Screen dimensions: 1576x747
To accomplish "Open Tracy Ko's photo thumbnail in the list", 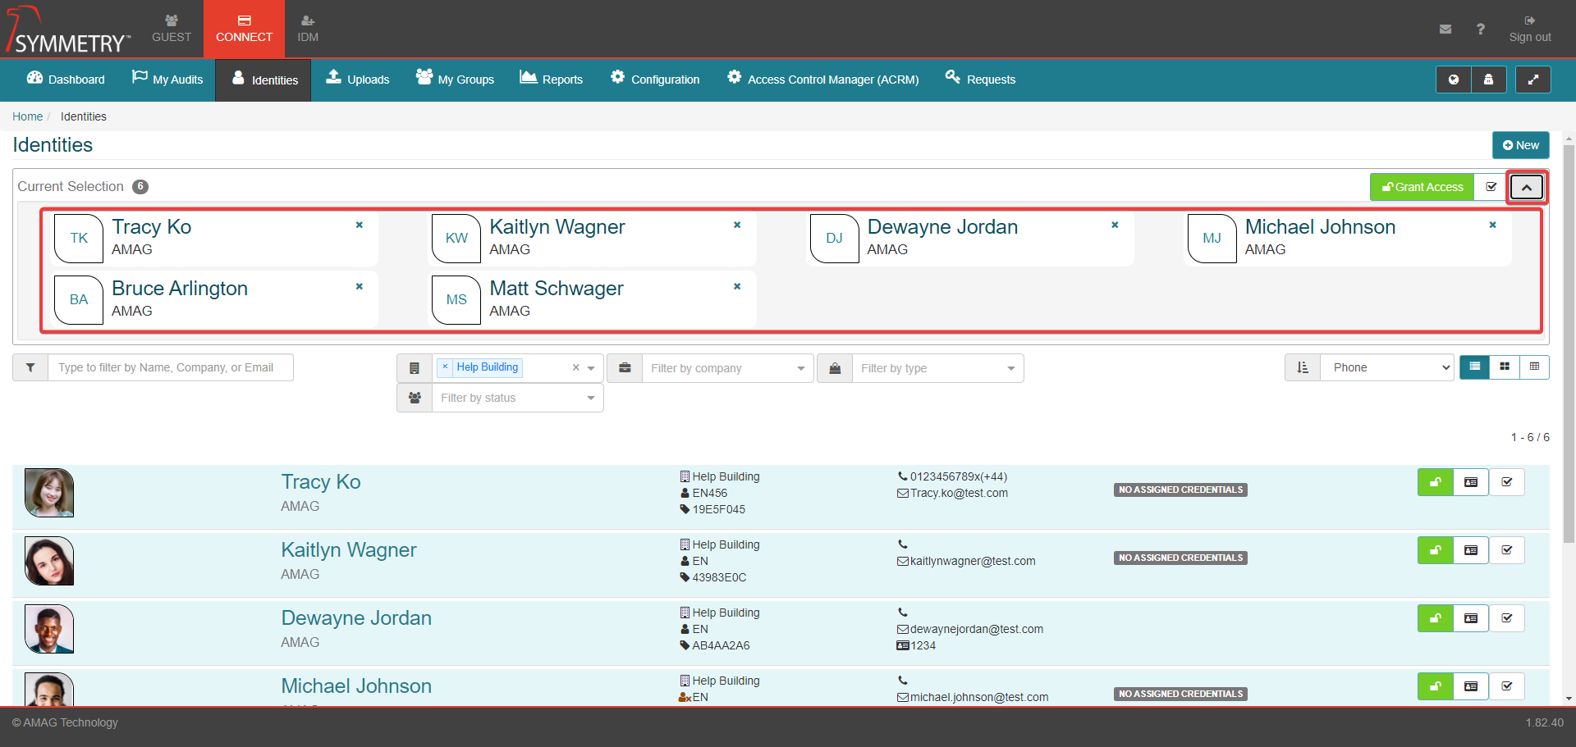I will coord(49,493).
